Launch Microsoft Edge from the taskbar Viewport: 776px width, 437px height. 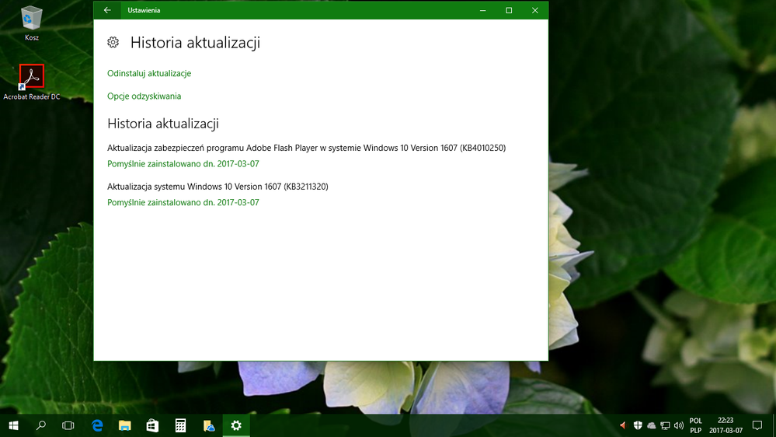click(98, 425)
